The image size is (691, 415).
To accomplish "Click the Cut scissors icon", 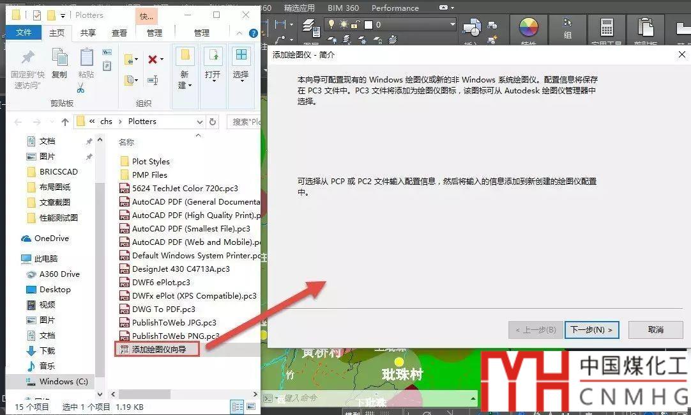I will click(80, 88).
